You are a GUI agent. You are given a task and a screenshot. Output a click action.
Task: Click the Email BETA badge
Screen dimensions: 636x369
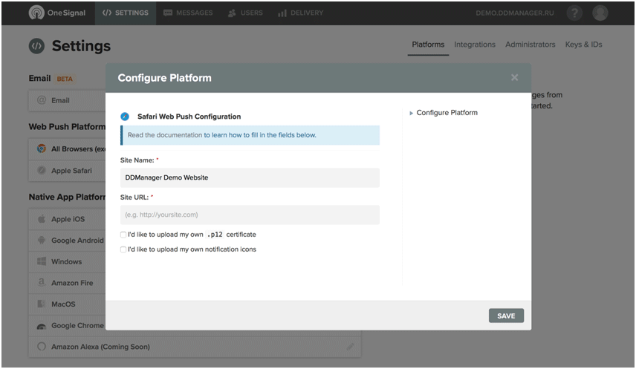pyautogui.click(x=65, y=79)
